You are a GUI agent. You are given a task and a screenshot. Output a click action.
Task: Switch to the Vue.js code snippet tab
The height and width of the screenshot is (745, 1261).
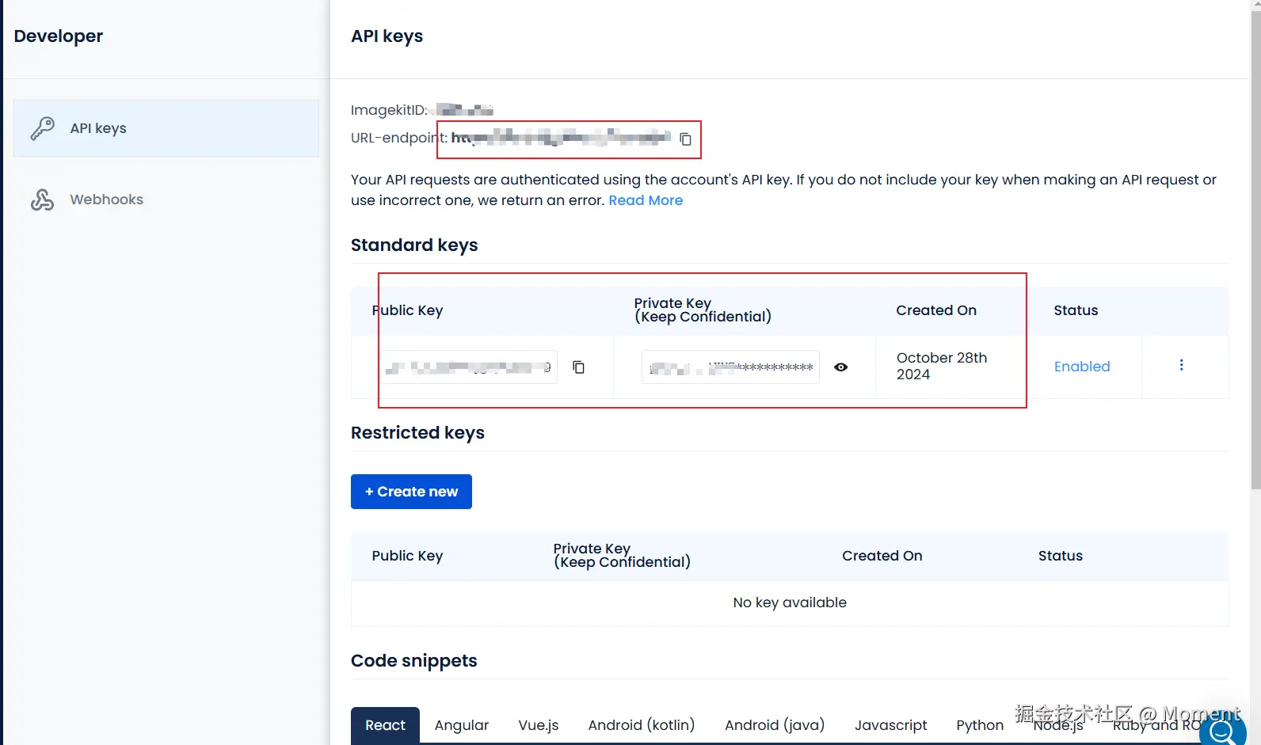pyautogui.click(x=539, y=725)
